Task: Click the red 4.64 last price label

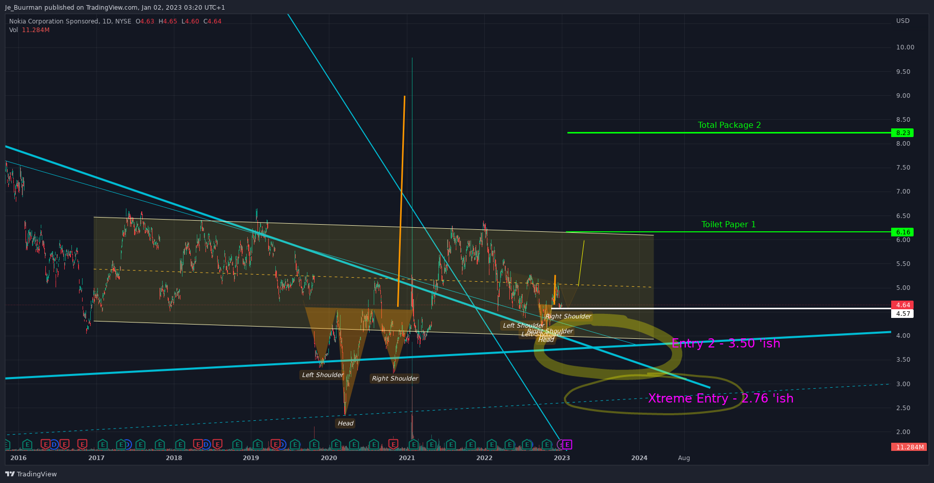Action: tap(902, 305)
